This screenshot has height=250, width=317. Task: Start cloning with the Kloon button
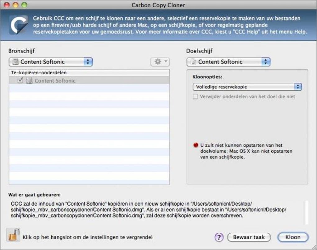(x=293, y=237)
